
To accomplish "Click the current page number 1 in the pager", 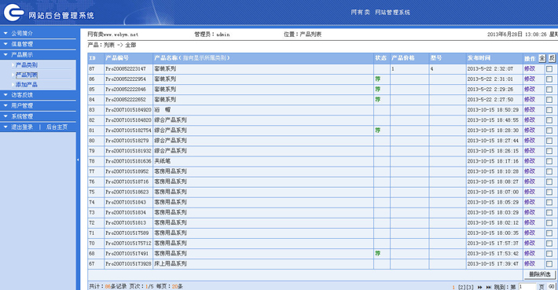I will click(453, 287).
